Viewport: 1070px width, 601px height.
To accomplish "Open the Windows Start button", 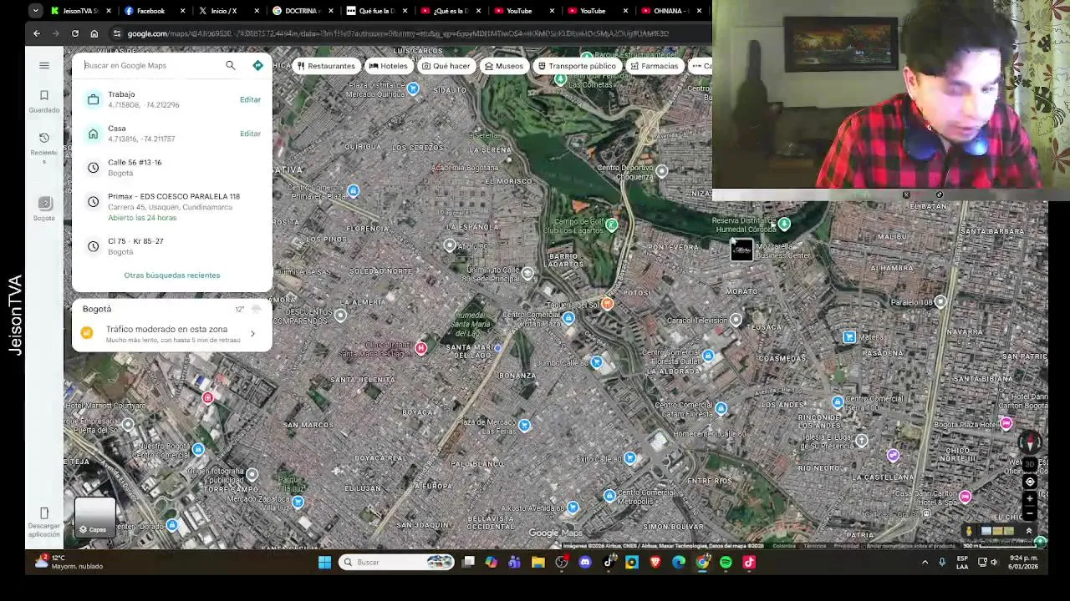I will click(x=324, y=562).
